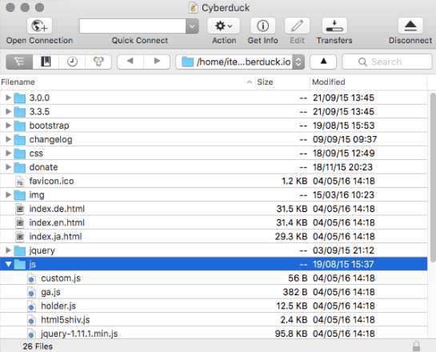Select the css folder name

coord(36,154)
